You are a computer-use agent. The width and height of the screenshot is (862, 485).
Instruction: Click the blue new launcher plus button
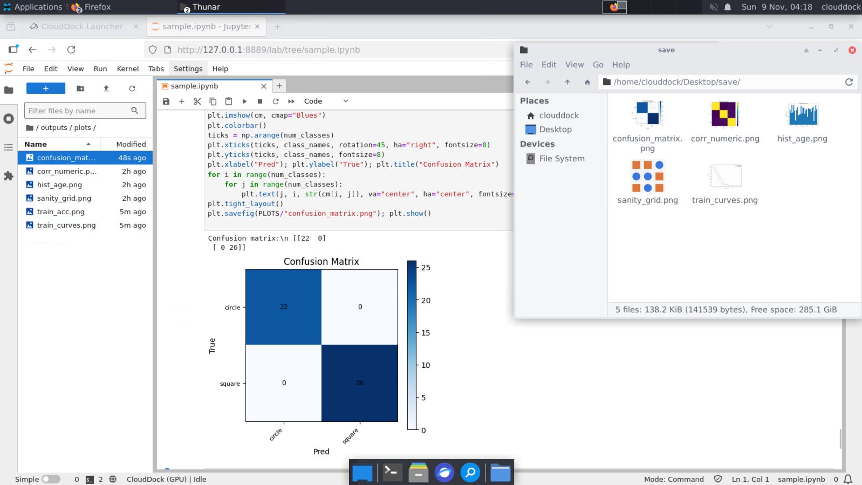[46, 88]
